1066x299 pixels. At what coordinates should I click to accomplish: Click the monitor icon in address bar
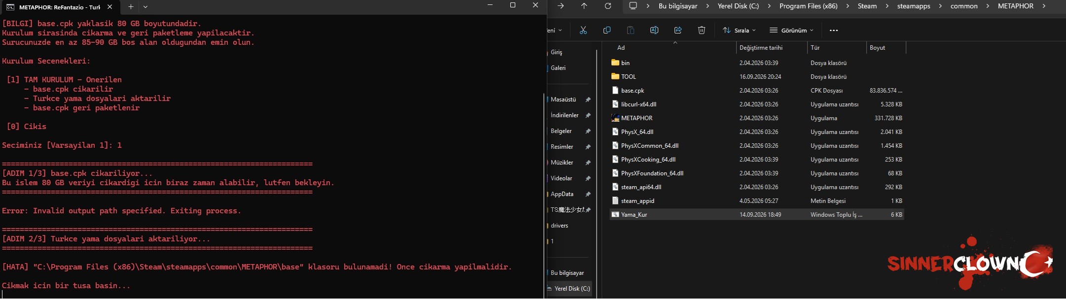pyautogui.click(x=633, y=6)
